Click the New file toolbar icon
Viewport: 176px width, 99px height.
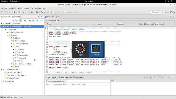(2, 12)
